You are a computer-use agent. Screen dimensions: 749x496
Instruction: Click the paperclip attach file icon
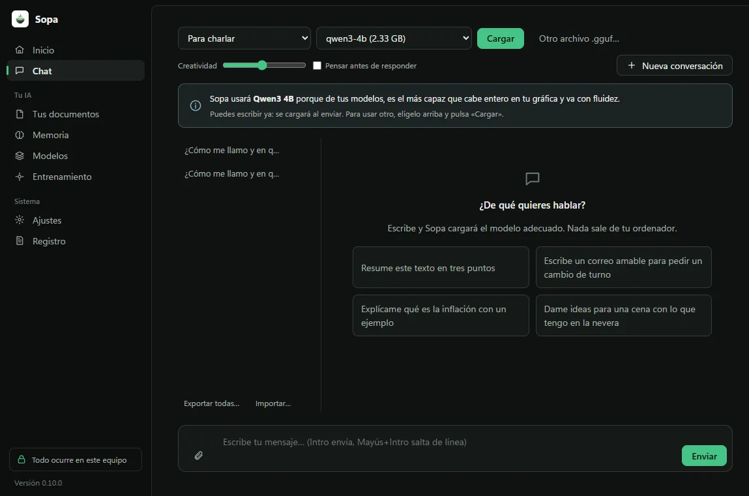pos(199,456)
